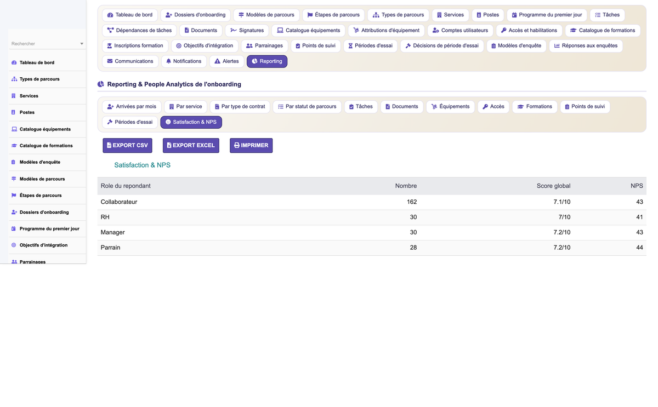The width and height of the screenshot is (658, 407).
Task: Open the Parrainages top tab
Action: [265, 45]
